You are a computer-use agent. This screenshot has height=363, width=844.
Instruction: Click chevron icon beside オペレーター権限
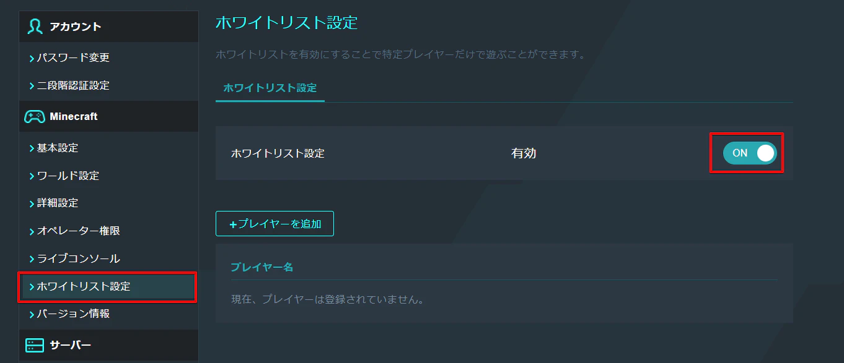coord(32,231)
